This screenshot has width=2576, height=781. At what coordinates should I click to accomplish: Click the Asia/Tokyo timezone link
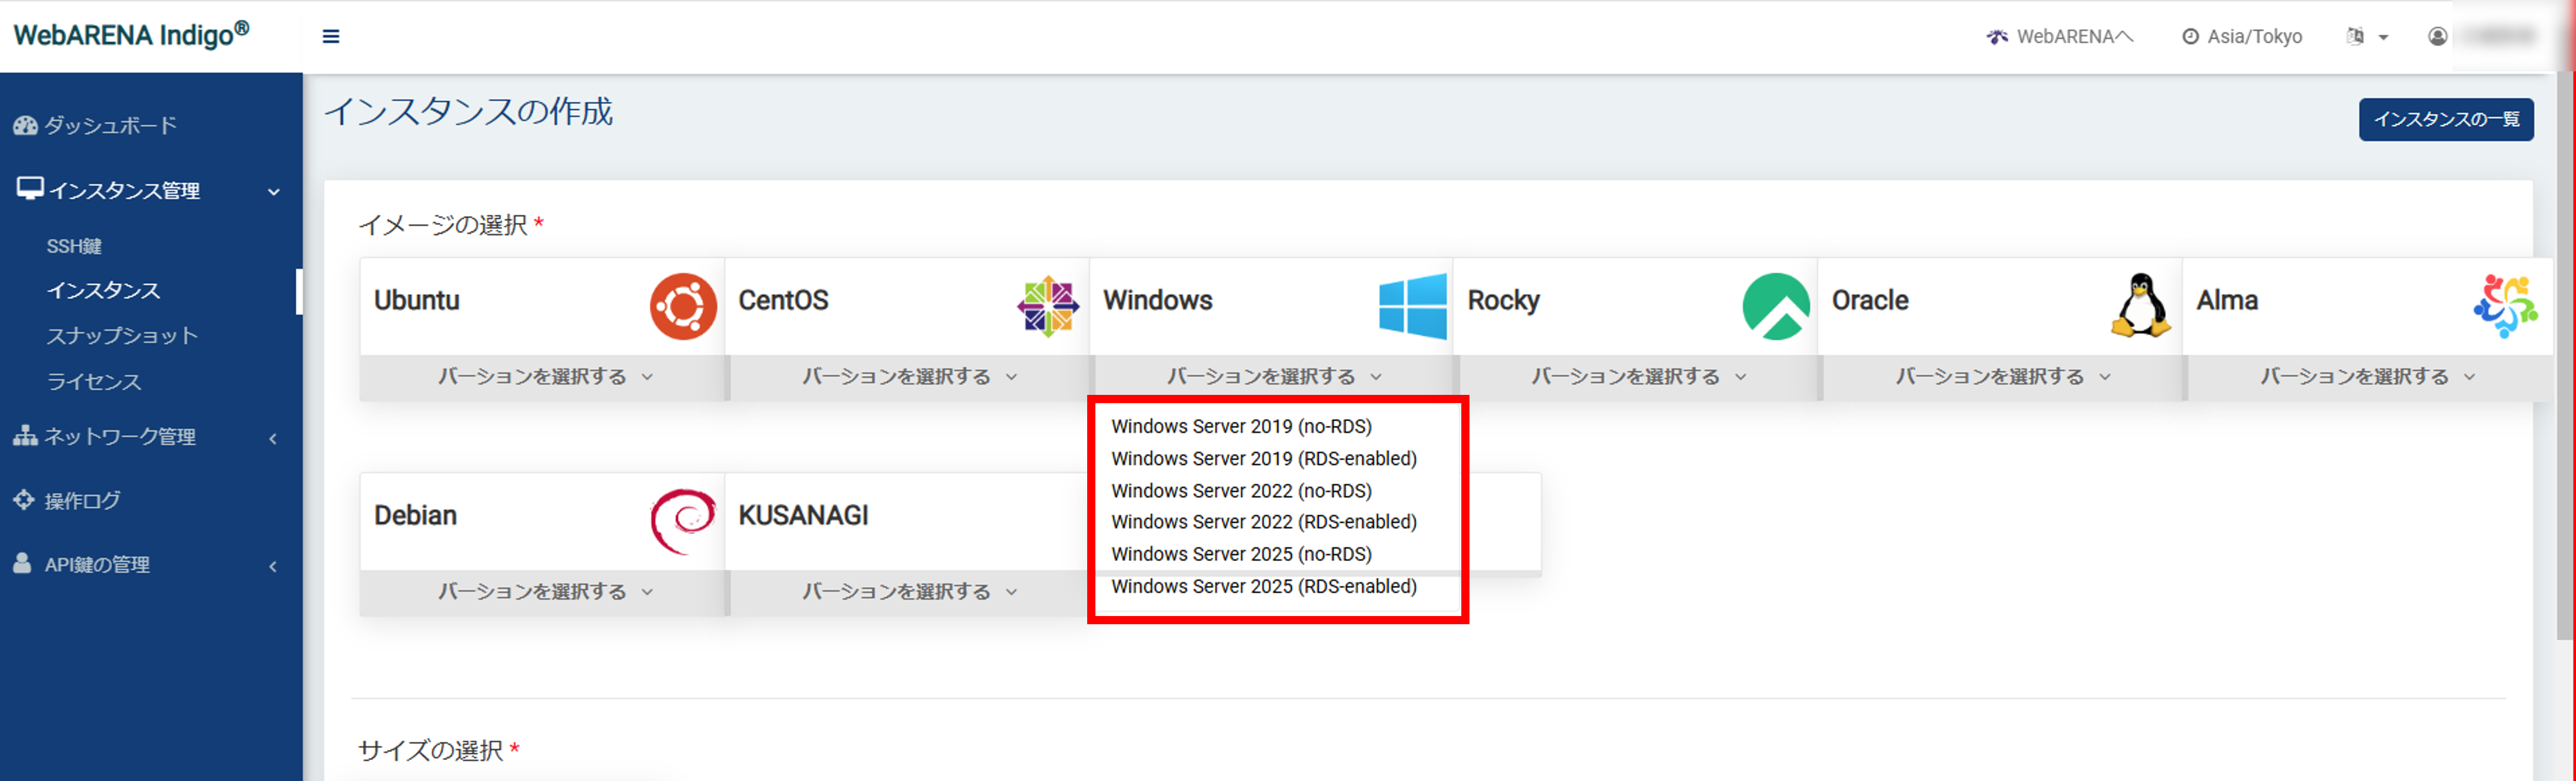2242,37
